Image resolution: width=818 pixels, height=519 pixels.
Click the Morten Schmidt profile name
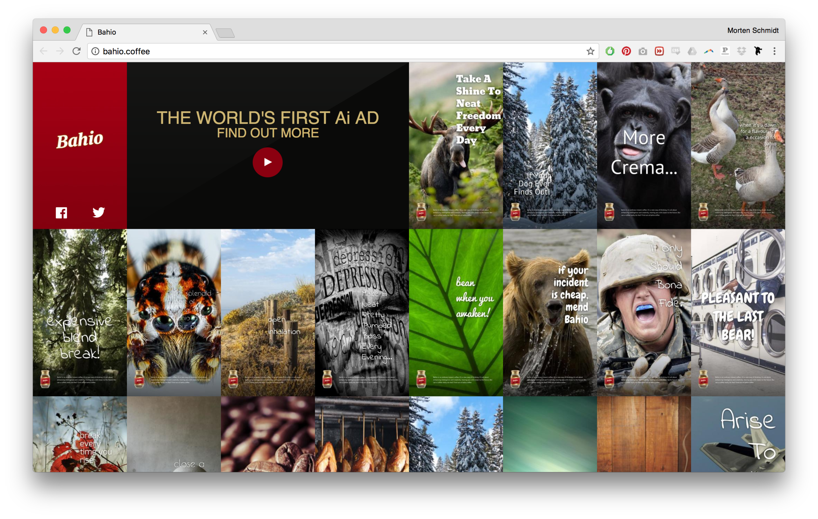(753, 30)
